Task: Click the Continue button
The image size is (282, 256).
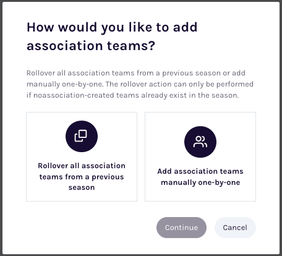Action: point(181,228)
